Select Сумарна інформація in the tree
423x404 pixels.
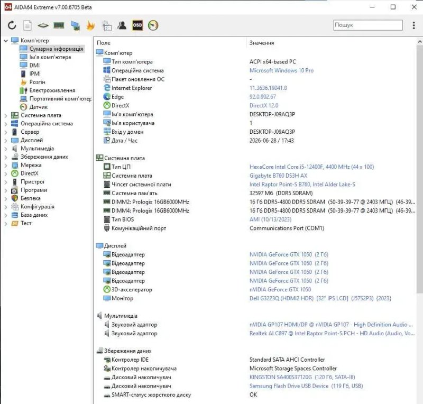pyautogui.click(x=56, y=49)
